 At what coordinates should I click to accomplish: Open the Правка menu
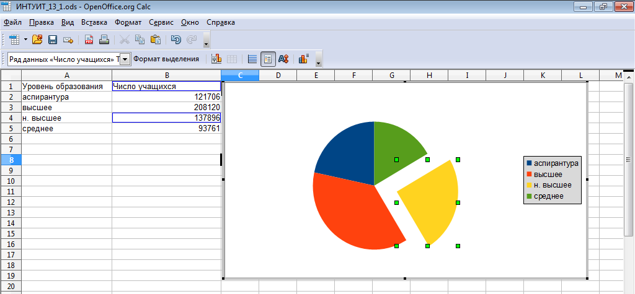click(x=42, y=23)
